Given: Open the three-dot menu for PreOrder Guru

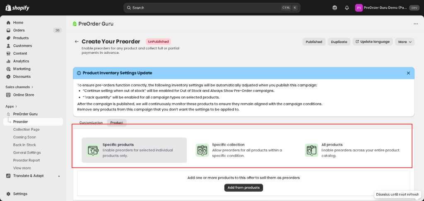Looking at the screenshot, I should 415,24.
